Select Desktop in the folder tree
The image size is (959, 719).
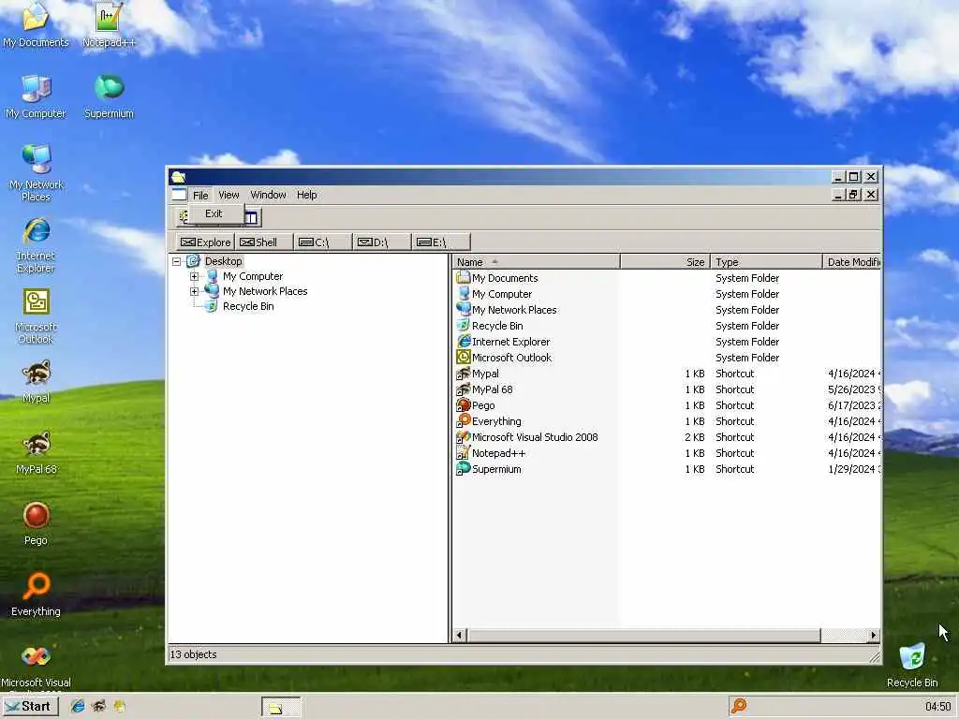coord(223,261)
